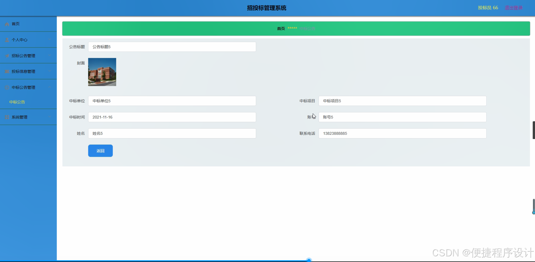535x262 pixels.
Task: Expand the 投标信息管理 chevron
Action: click(50, 71)
